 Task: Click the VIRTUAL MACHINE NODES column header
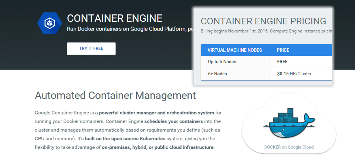(x=234, y=50)
